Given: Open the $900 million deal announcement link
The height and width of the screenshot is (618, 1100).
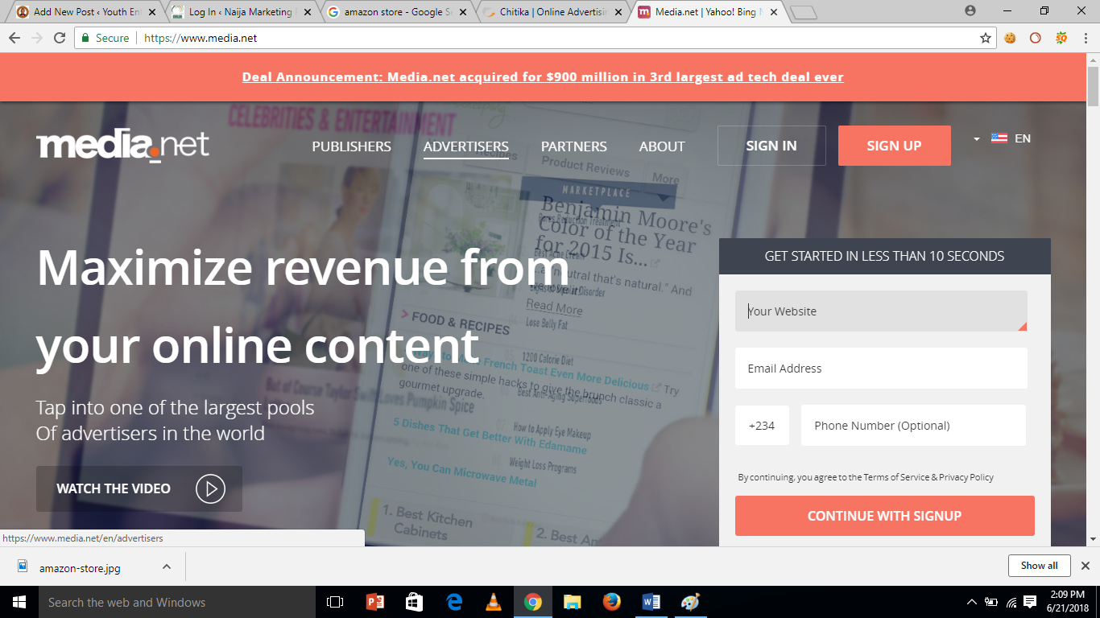Looking at the screenshot, I should click(x=544, y=76).
